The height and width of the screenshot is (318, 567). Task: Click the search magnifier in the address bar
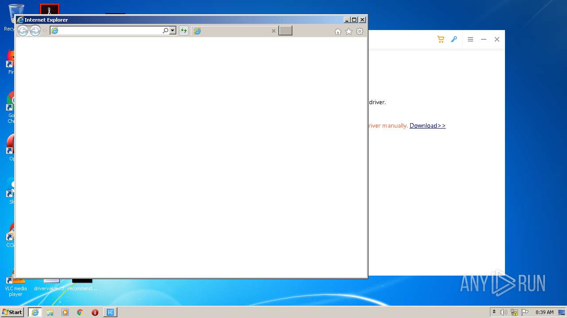[x=166, y=30]
